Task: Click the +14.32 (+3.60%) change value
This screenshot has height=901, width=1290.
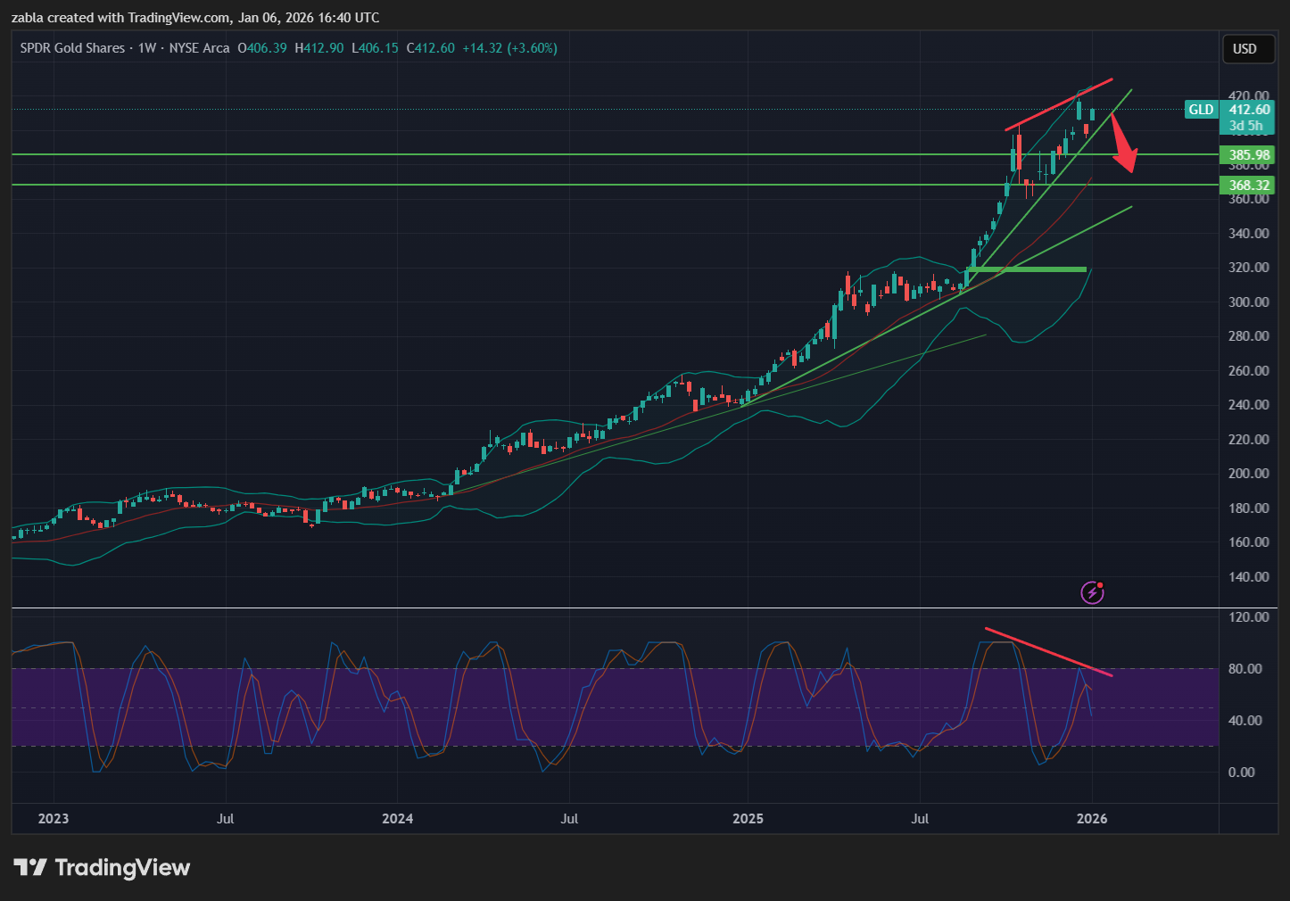Action: pos(509,48)
